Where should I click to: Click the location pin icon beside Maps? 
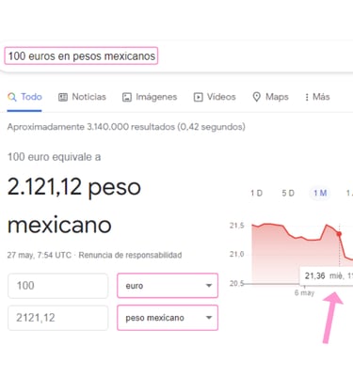point(256,97)
